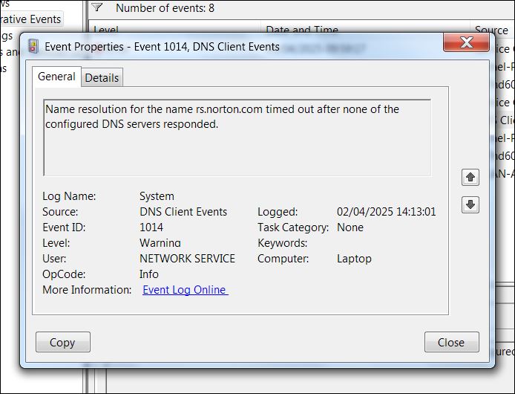The image size is (515, 394).
Task: Select Administrative Events in the Event Viewer tree
Action: click(x=30, y=19)
